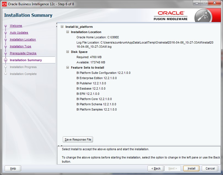Collapse the Installation Location section
Image resolution: width=223 pixels, height=175 pixels.
[68, 32]
